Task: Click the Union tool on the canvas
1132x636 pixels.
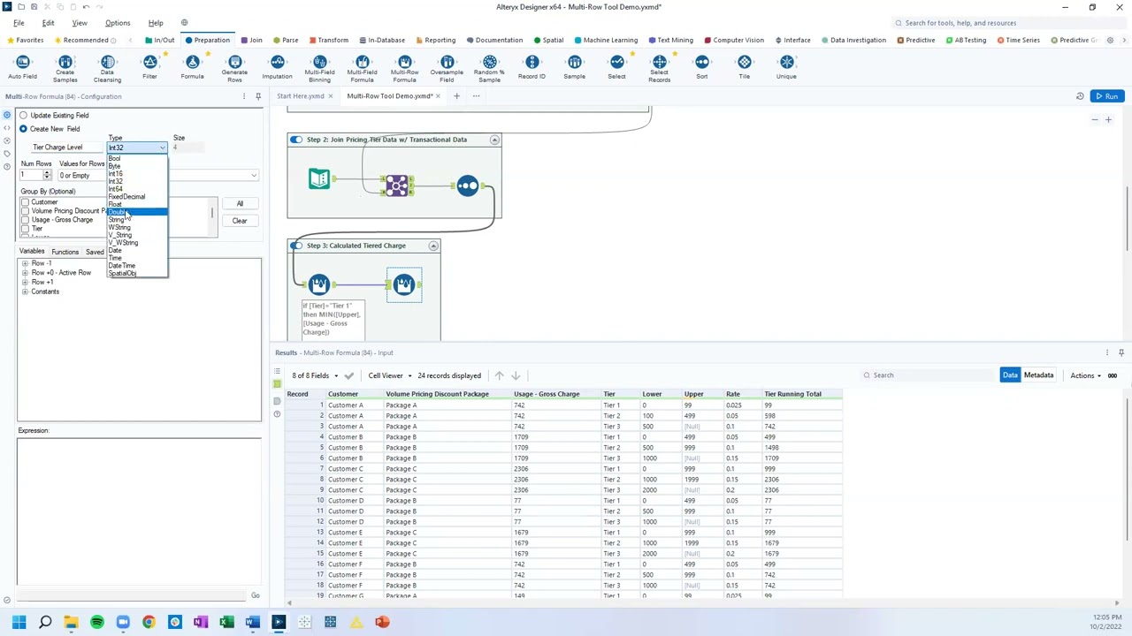Action: [468, 185]
